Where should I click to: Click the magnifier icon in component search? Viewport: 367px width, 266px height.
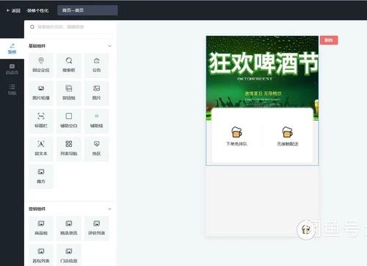point(32,26)
